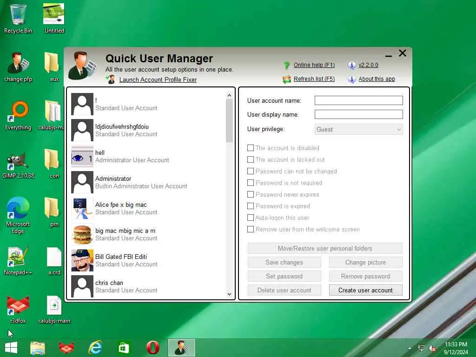Select the 'hell' administrator account

click(x=147, y=156)
